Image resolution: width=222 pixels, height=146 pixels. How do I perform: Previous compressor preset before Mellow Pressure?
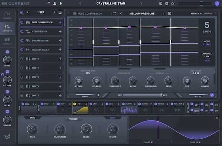pyautogui.click(x=121, y=13)
